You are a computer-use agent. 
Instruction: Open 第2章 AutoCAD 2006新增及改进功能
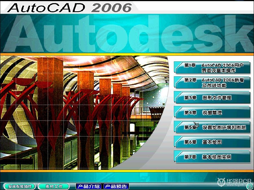click(213, 83)
